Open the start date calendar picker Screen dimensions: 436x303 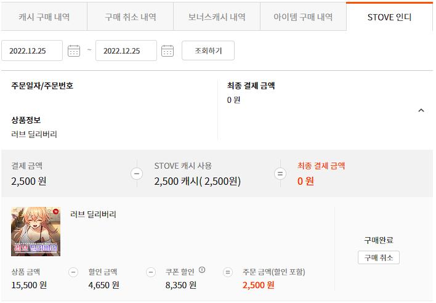[x=74, y=50]
